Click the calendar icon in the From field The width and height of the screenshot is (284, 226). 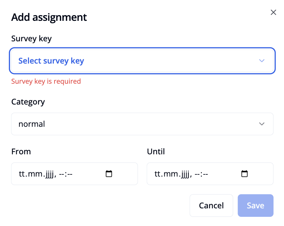109,174
